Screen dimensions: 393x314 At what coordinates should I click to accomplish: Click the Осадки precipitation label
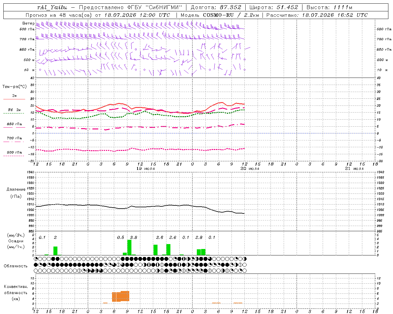(x=16, y=241)
